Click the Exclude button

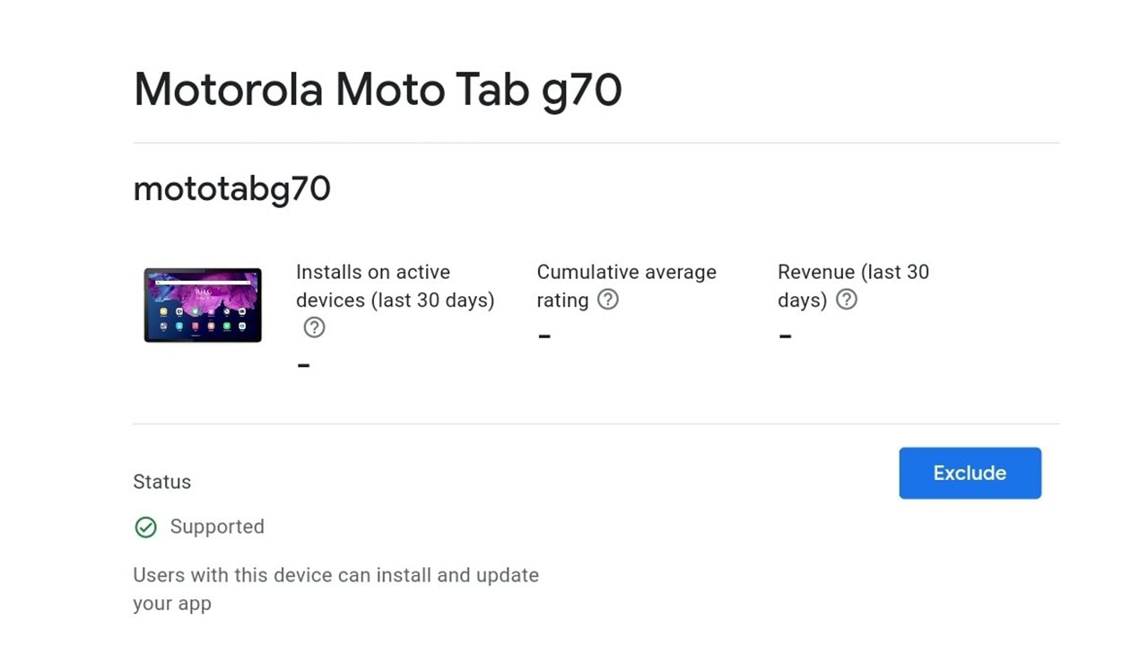[970, 473]
